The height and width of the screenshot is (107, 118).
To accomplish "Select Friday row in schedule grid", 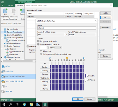I will tap(45, 85).
